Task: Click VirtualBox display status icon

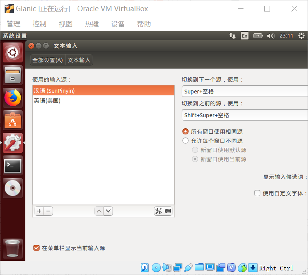Action: [210, 267]
